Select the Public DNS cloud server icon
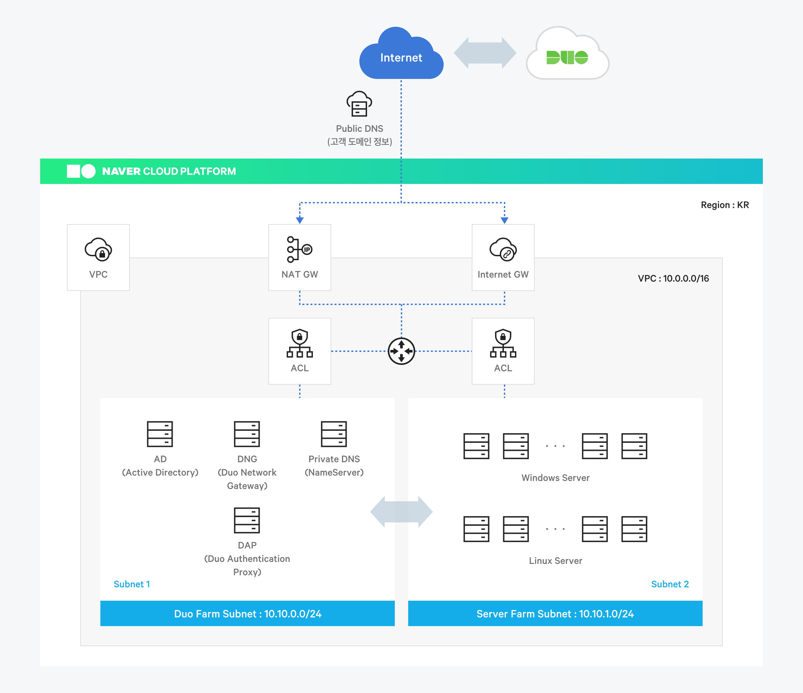This screenshot has height=693, width=803. click(x=359, y=104)
